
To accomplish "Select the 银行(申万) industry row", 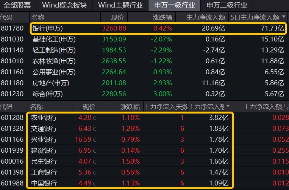I will click(x=145, y=28).
